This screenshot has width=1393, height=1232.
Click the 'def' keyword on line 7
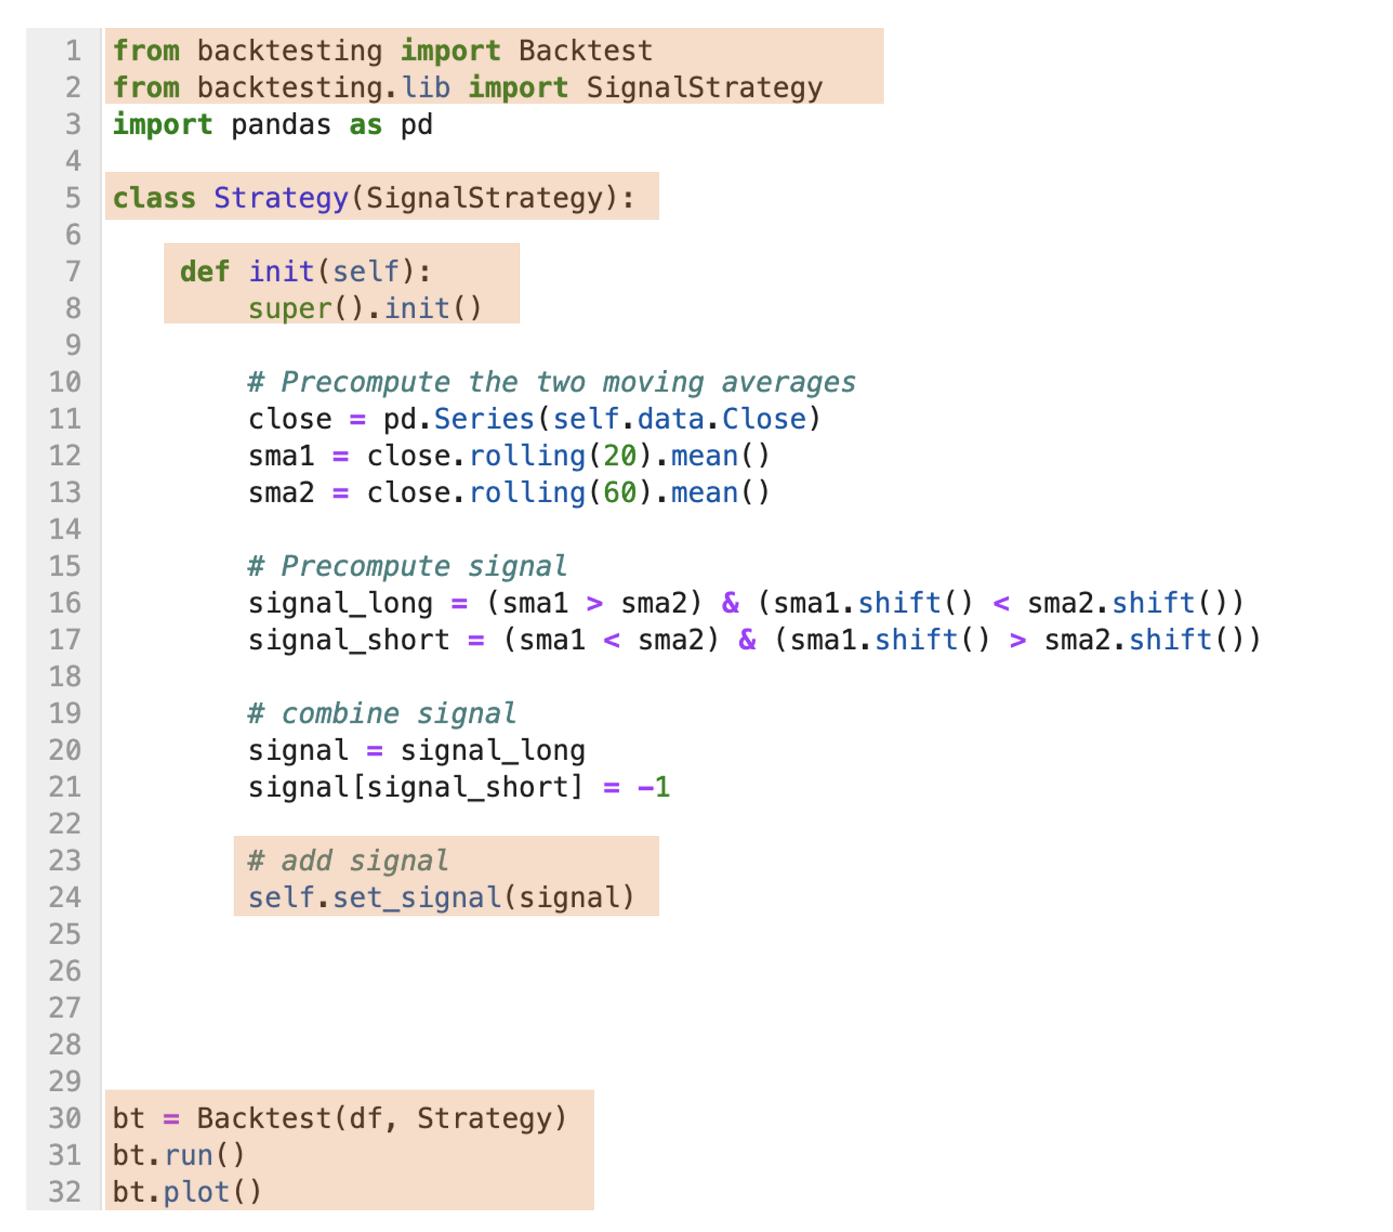click(204, 272)
